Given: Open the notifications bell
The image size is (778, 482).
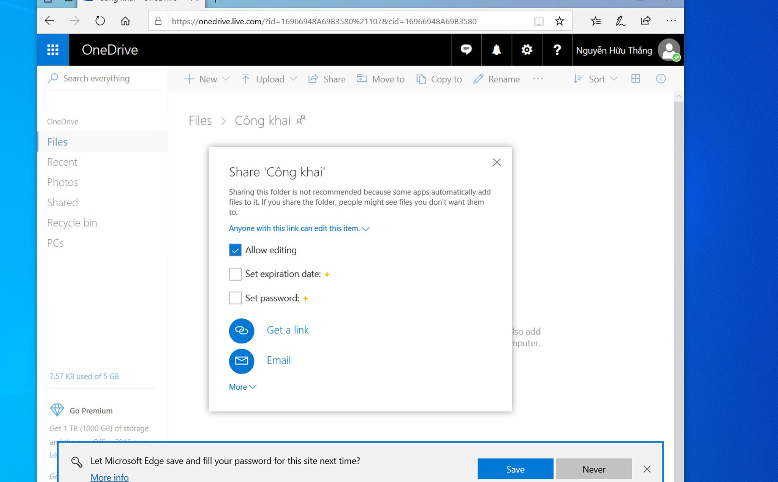Looking at the screenshot, I should [497, 50].
